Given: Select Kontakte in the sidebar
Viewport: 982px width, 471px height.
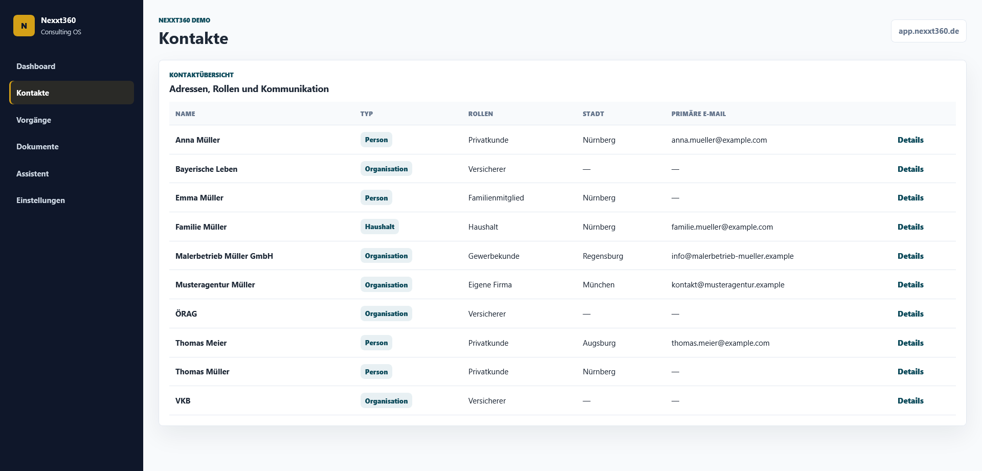Looking at the screenshot, I should 72,93.
